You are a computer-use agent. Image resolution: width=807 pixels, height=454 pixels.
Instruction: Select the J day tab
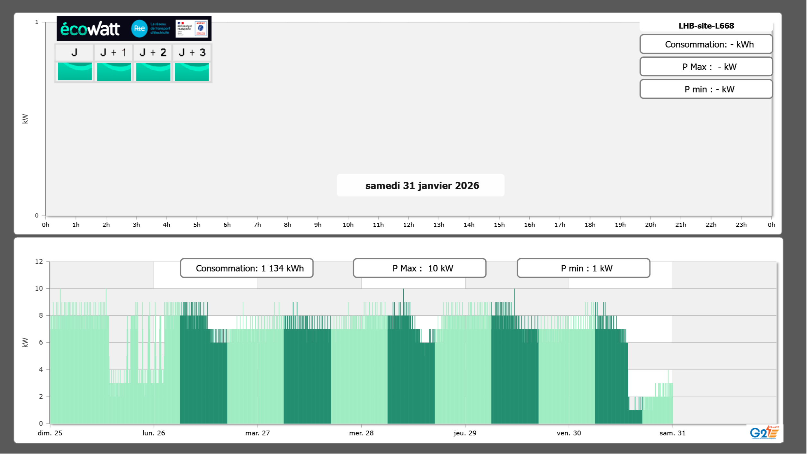tap(74, 52)
